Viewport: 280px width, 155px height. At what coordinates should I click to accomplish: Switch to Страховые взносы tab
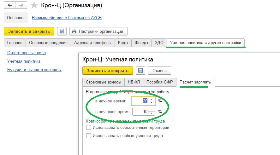coord(104,82)
